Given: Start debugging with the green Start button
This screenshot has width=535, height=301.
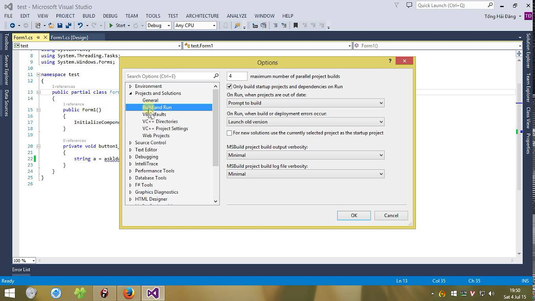Looking at the screenshot, I should 117,26.
